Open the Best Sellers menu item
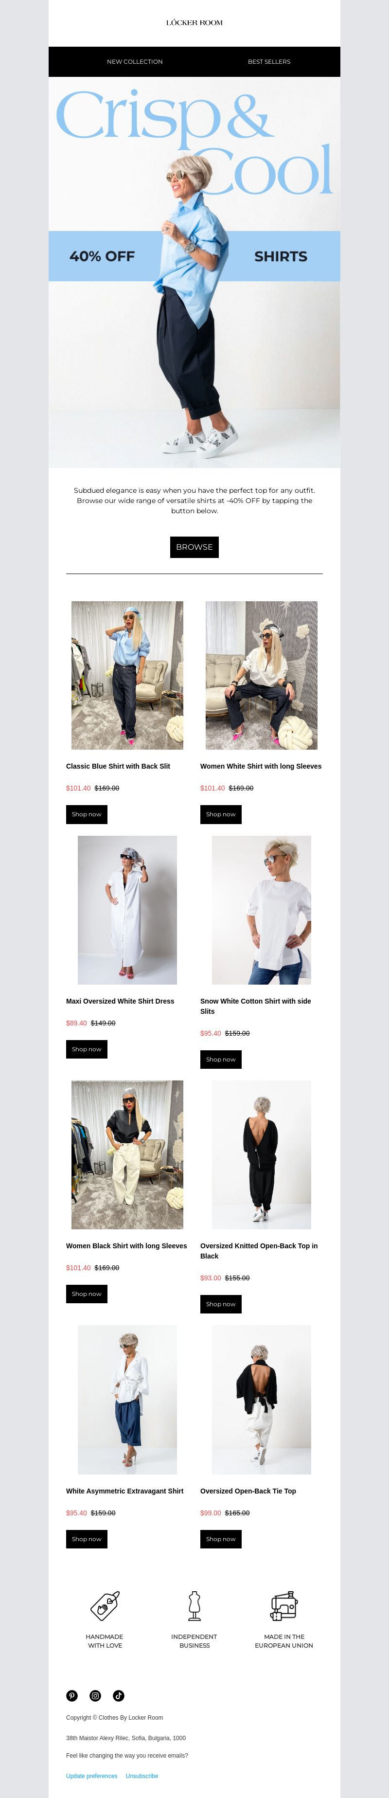The width and height of the screenshot is (389, 1798). [x=269, y=61]
